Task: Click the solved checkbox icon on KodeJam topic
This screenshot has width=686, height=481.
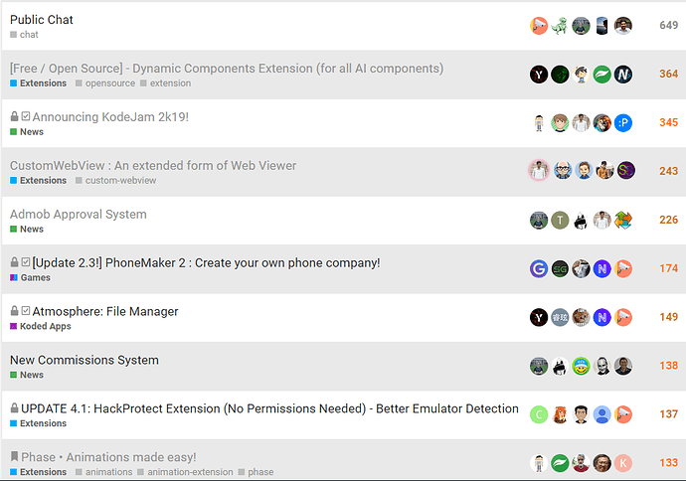Action: point(26,116)
